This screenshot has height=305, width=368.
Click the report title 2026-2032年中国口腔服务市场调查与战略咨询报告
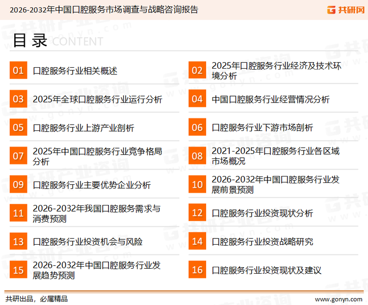(x=104, y=10)
